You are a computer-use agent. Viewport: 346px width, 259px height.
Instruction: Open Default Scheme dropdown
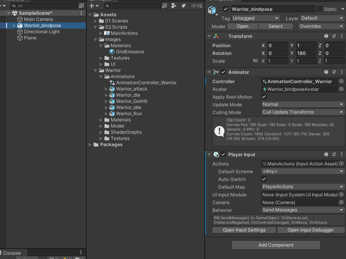pyautogui.click(x=303, y=172)
